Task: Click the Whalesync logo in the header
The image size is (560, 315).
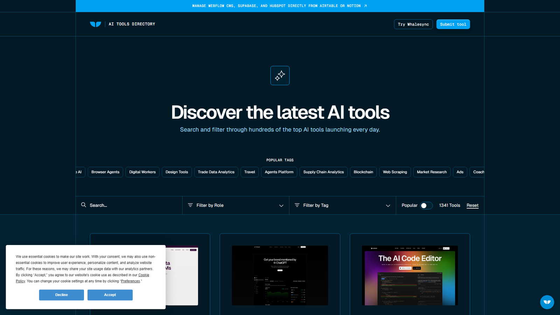Action: (96, 24)
